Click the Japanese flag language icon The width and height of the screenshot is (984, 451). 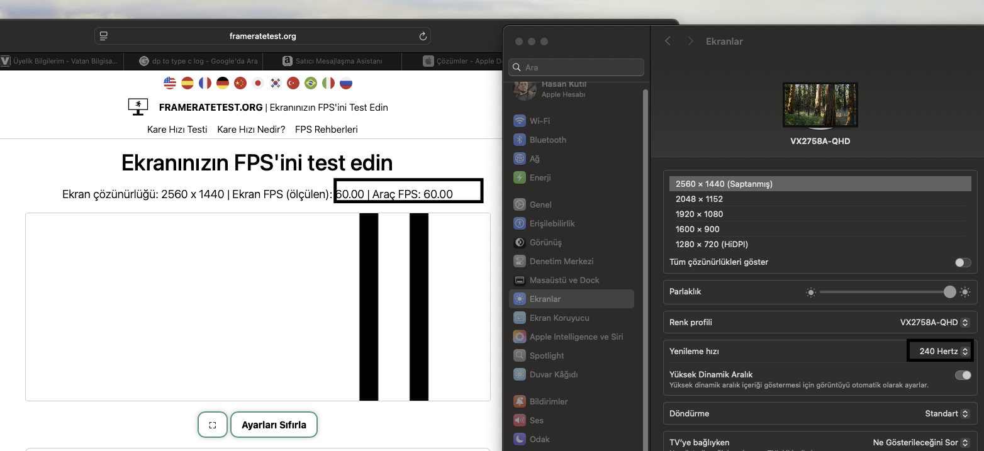coord(257,83)
